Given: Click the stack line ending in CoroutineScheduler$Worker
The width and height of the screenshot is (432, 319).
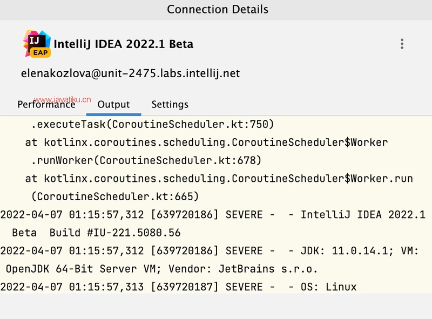Looking at the screenshot, I should tap(206, 142).
